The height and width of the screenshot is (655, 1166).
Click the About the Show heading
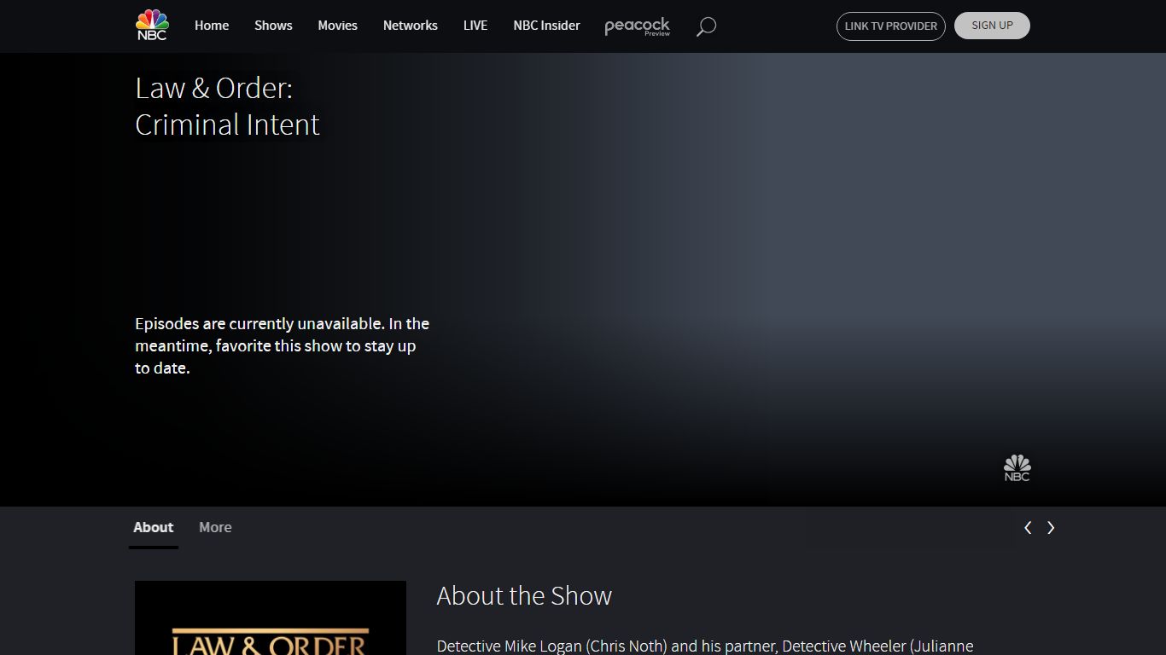click(524, 595)
